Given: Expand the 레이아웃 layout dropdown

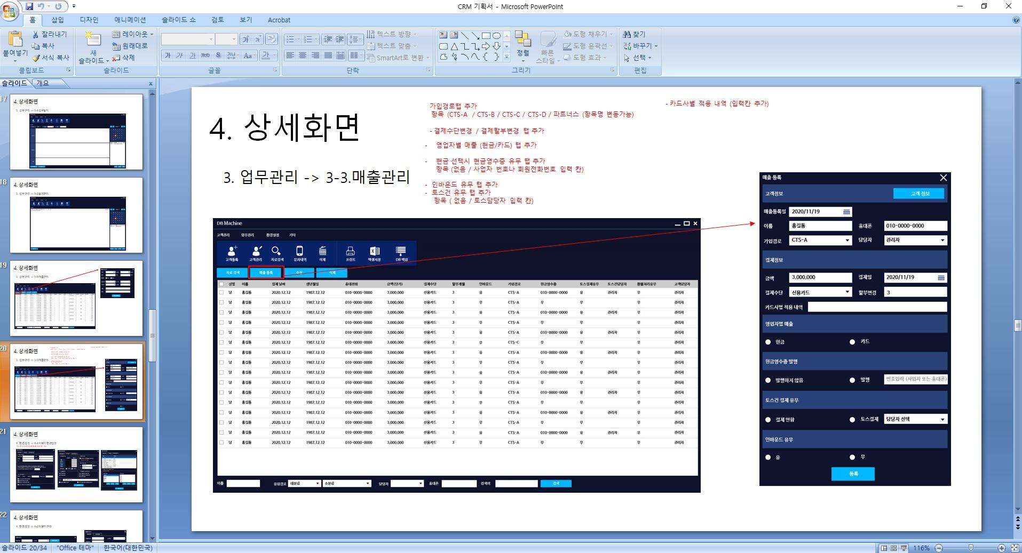Looking at the screenshot, I should point(132,34).
